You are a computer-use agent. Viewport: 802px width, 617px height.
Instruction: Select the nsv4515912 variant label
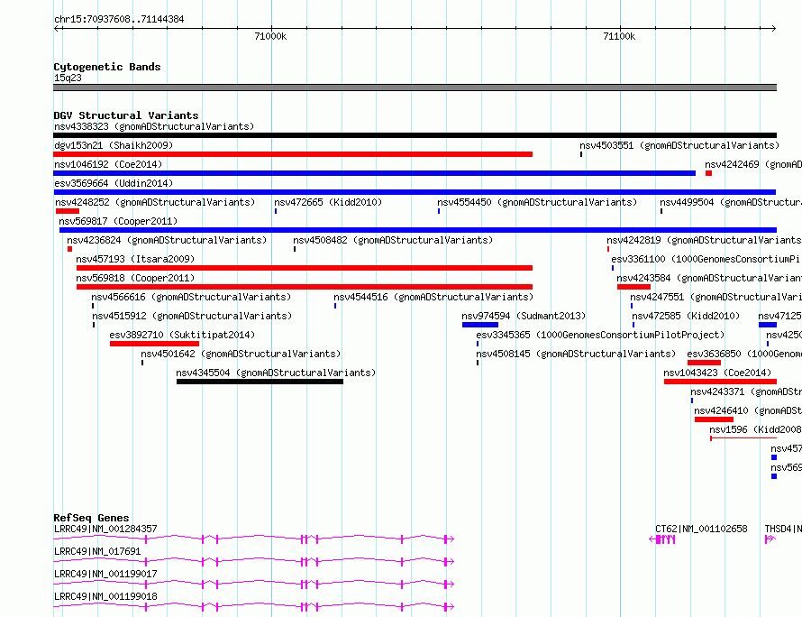pos(192,316)
